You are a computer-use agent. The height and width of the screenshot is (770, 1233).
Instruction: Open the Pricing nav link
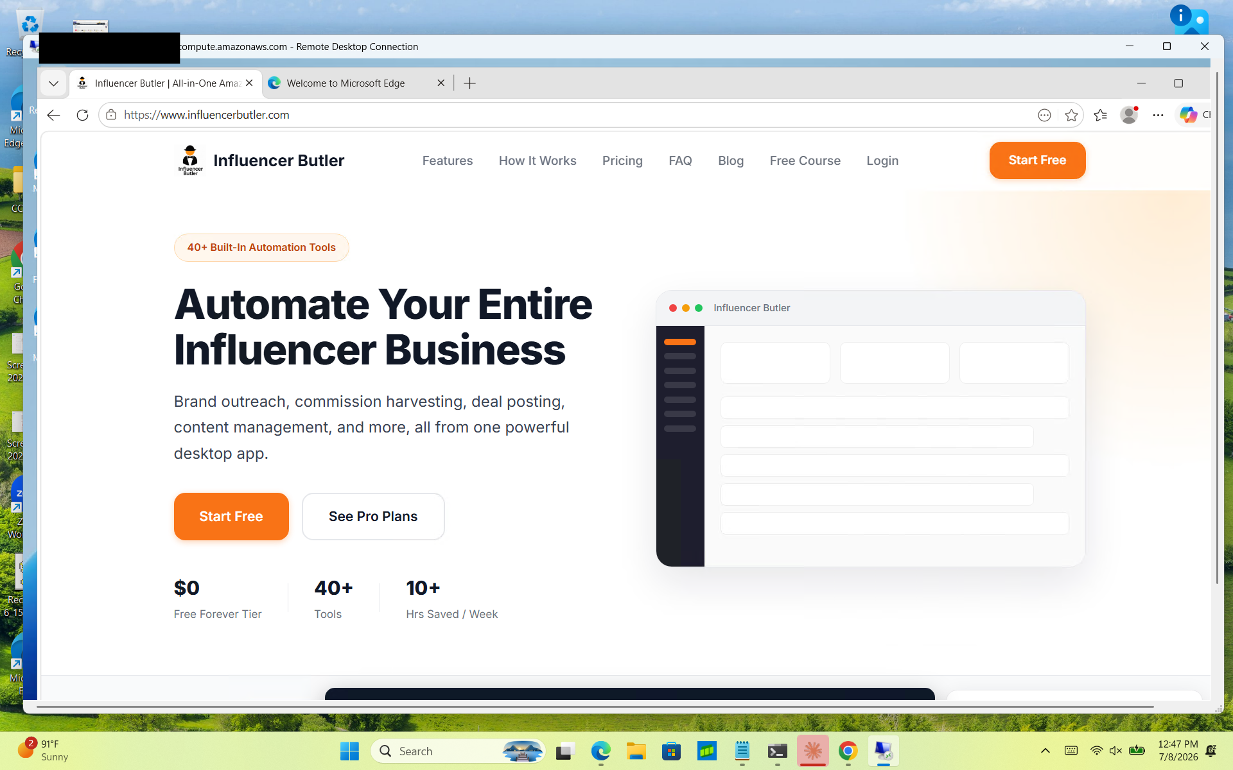tap(622, 161)
